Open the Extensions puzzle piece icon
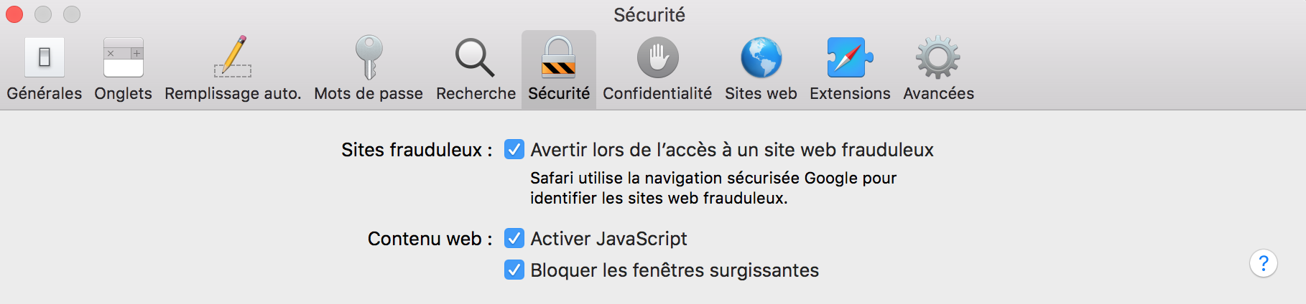The width and height of the screenshot is (1306, 304). 849,58
